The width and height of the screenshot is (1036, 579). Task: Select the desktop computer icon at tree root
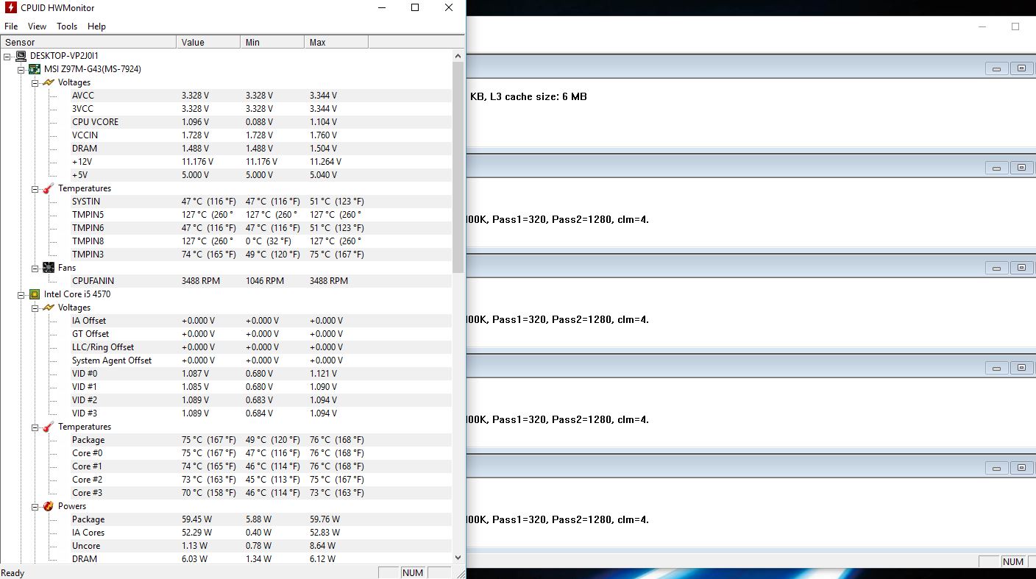[21, 56]
